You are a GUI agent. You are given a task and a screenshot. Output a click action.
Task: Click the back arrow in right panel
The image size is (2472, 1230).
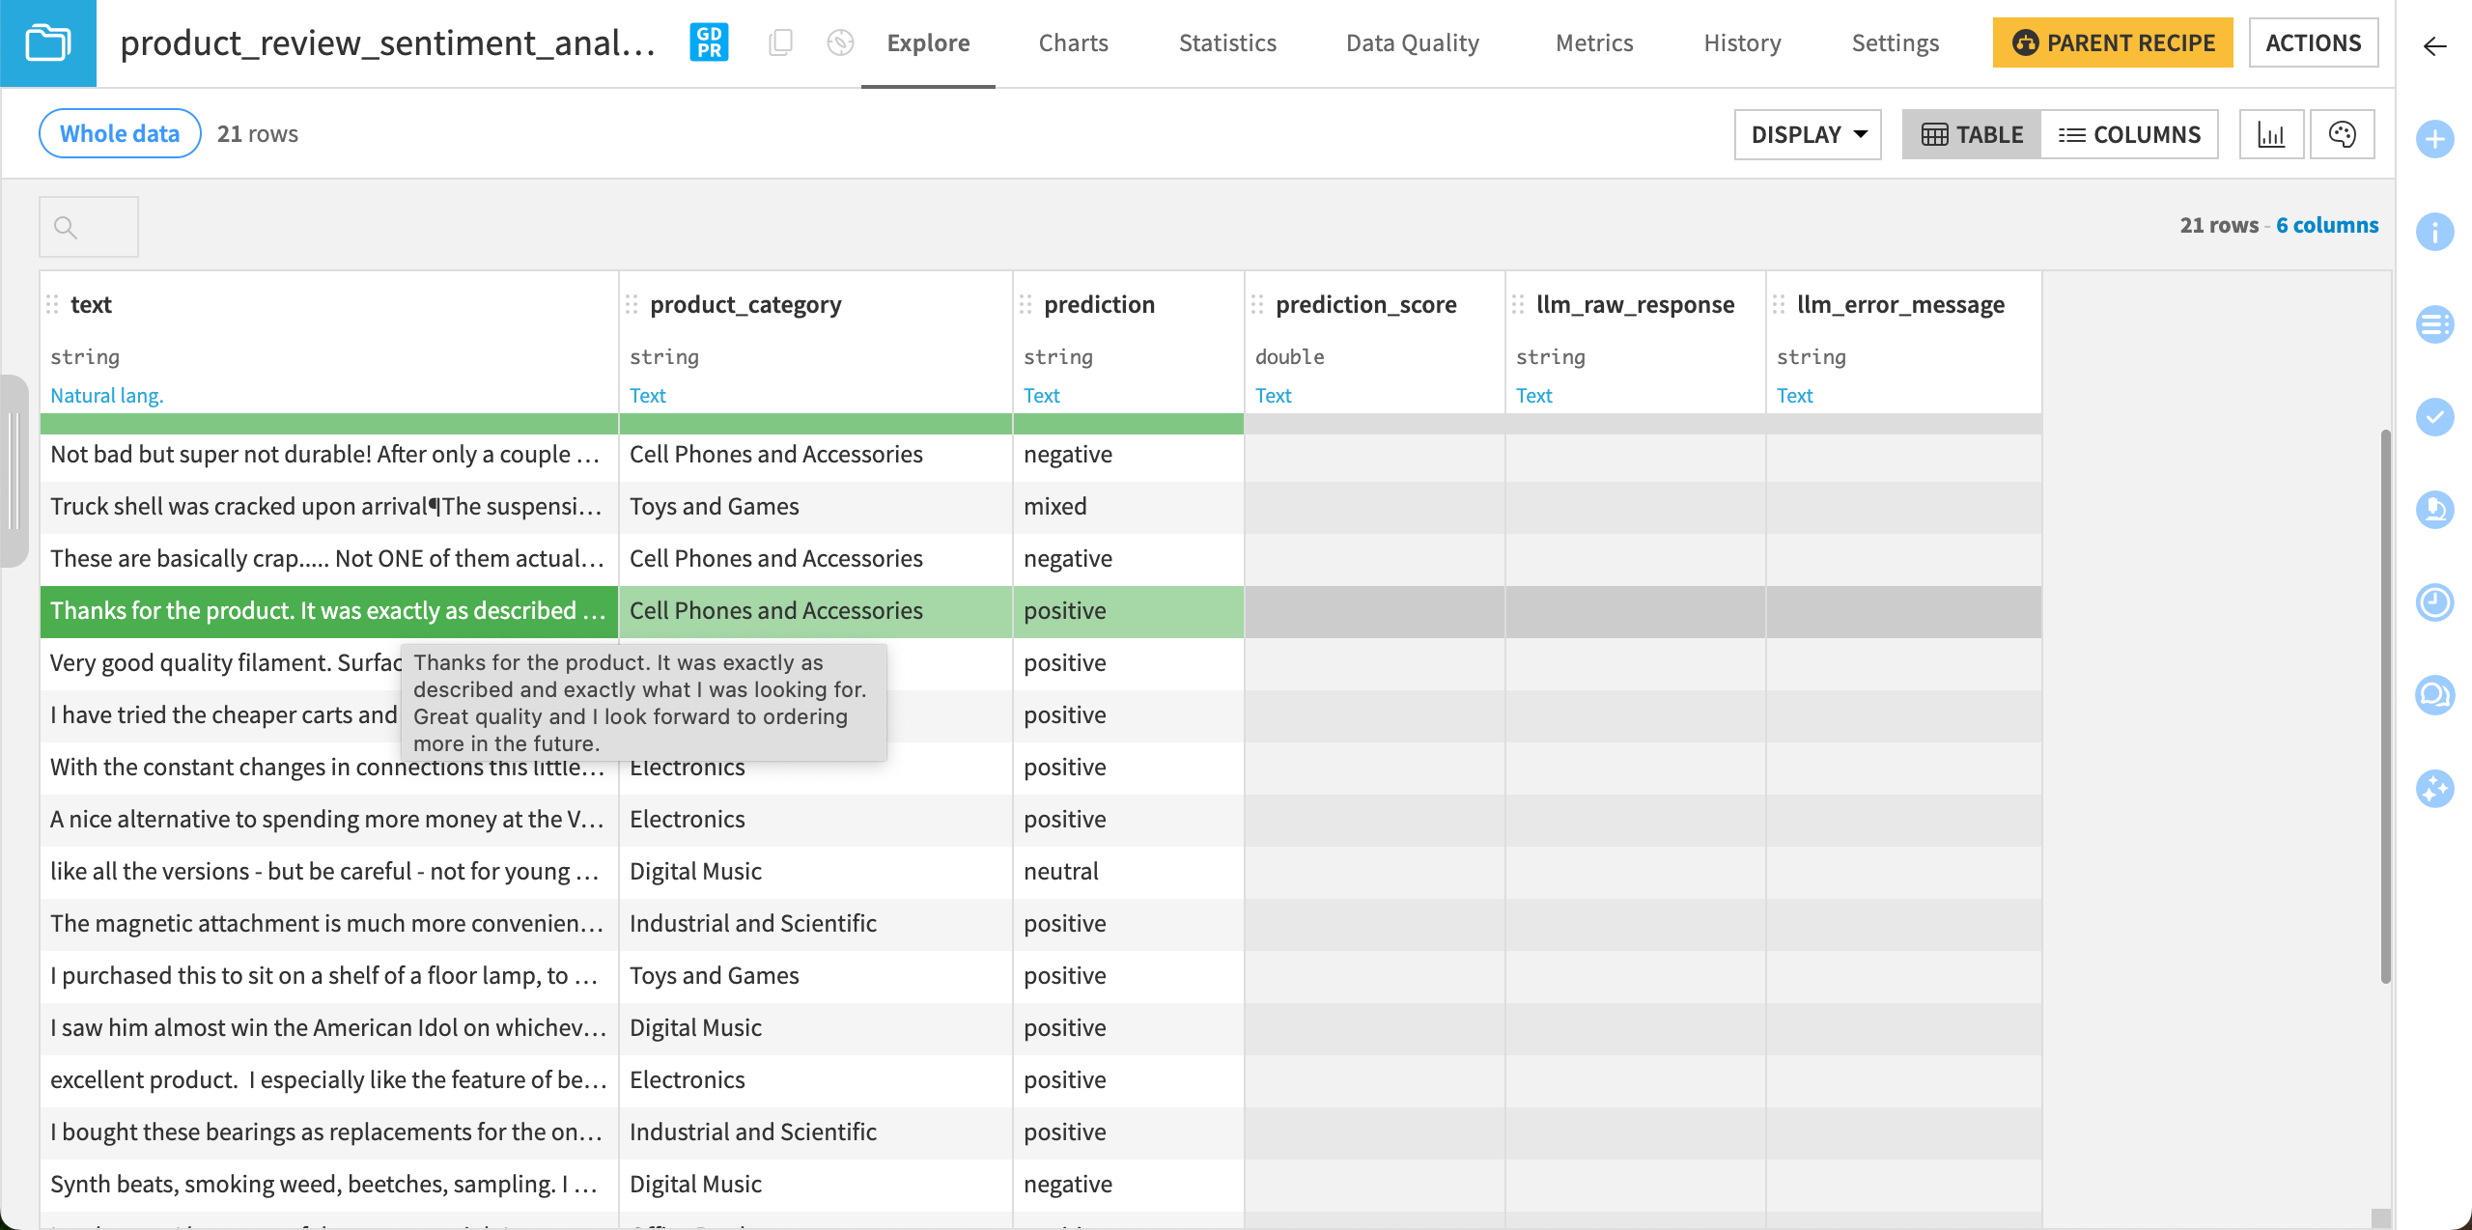point(2434,46)
